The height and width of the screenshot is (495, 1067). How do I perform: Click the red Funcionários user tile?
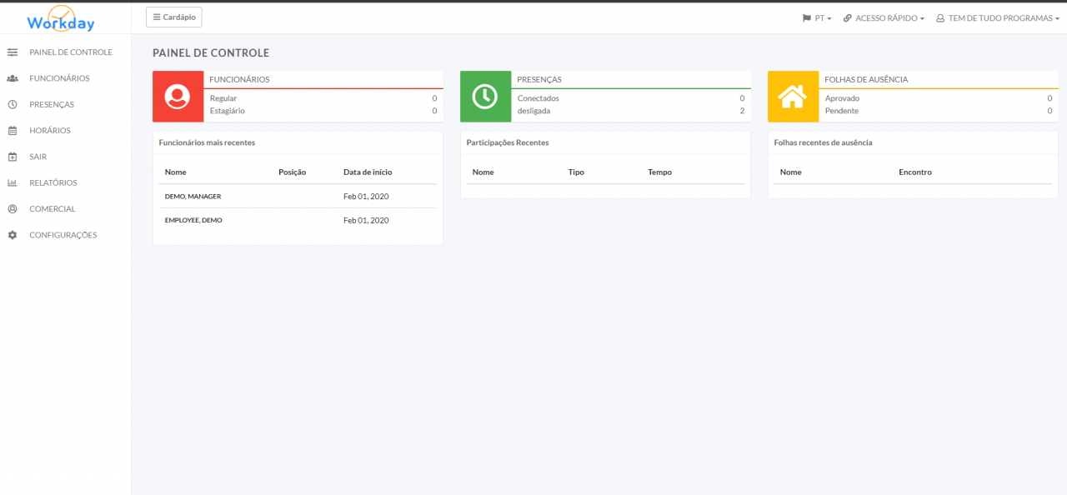pos(178,97)
